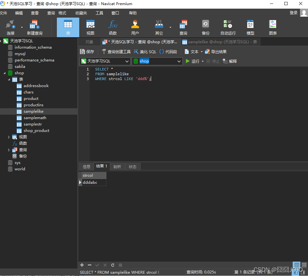This screenshot has height=276, width=308.
Task: Open the dropdown arrow beside 连接 icon
Action: click(22, 27)
